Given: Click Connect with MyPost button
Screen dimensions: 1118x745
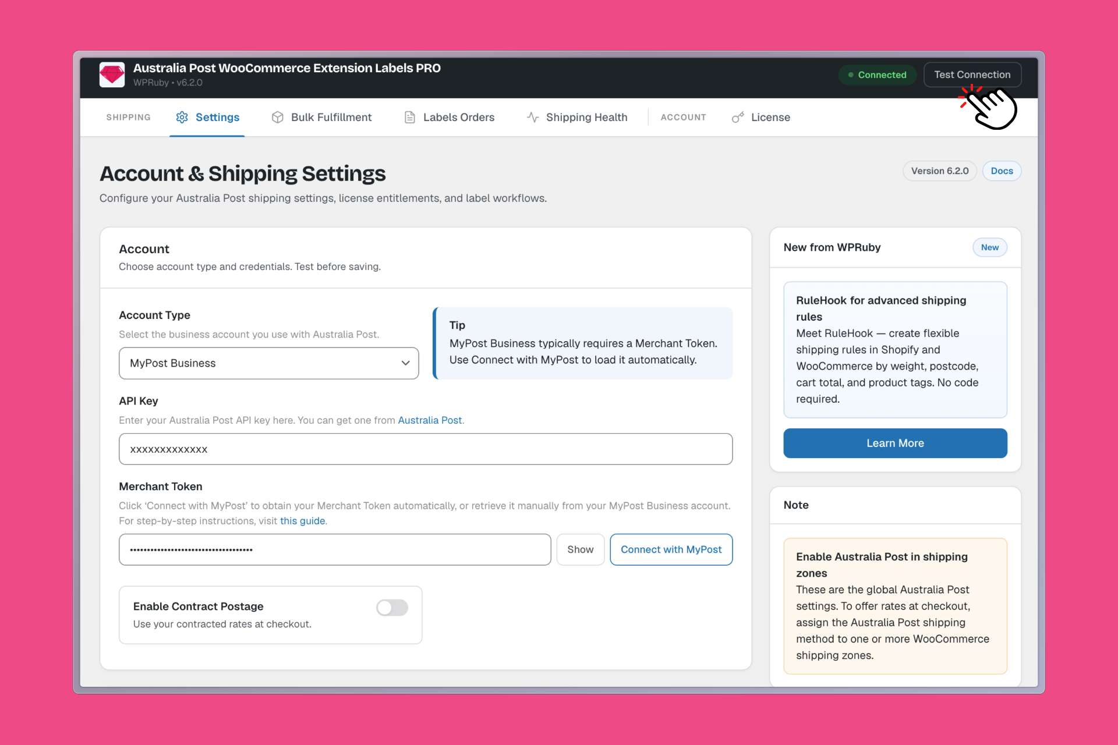Looking at the screenshot, I should [671, 549].
